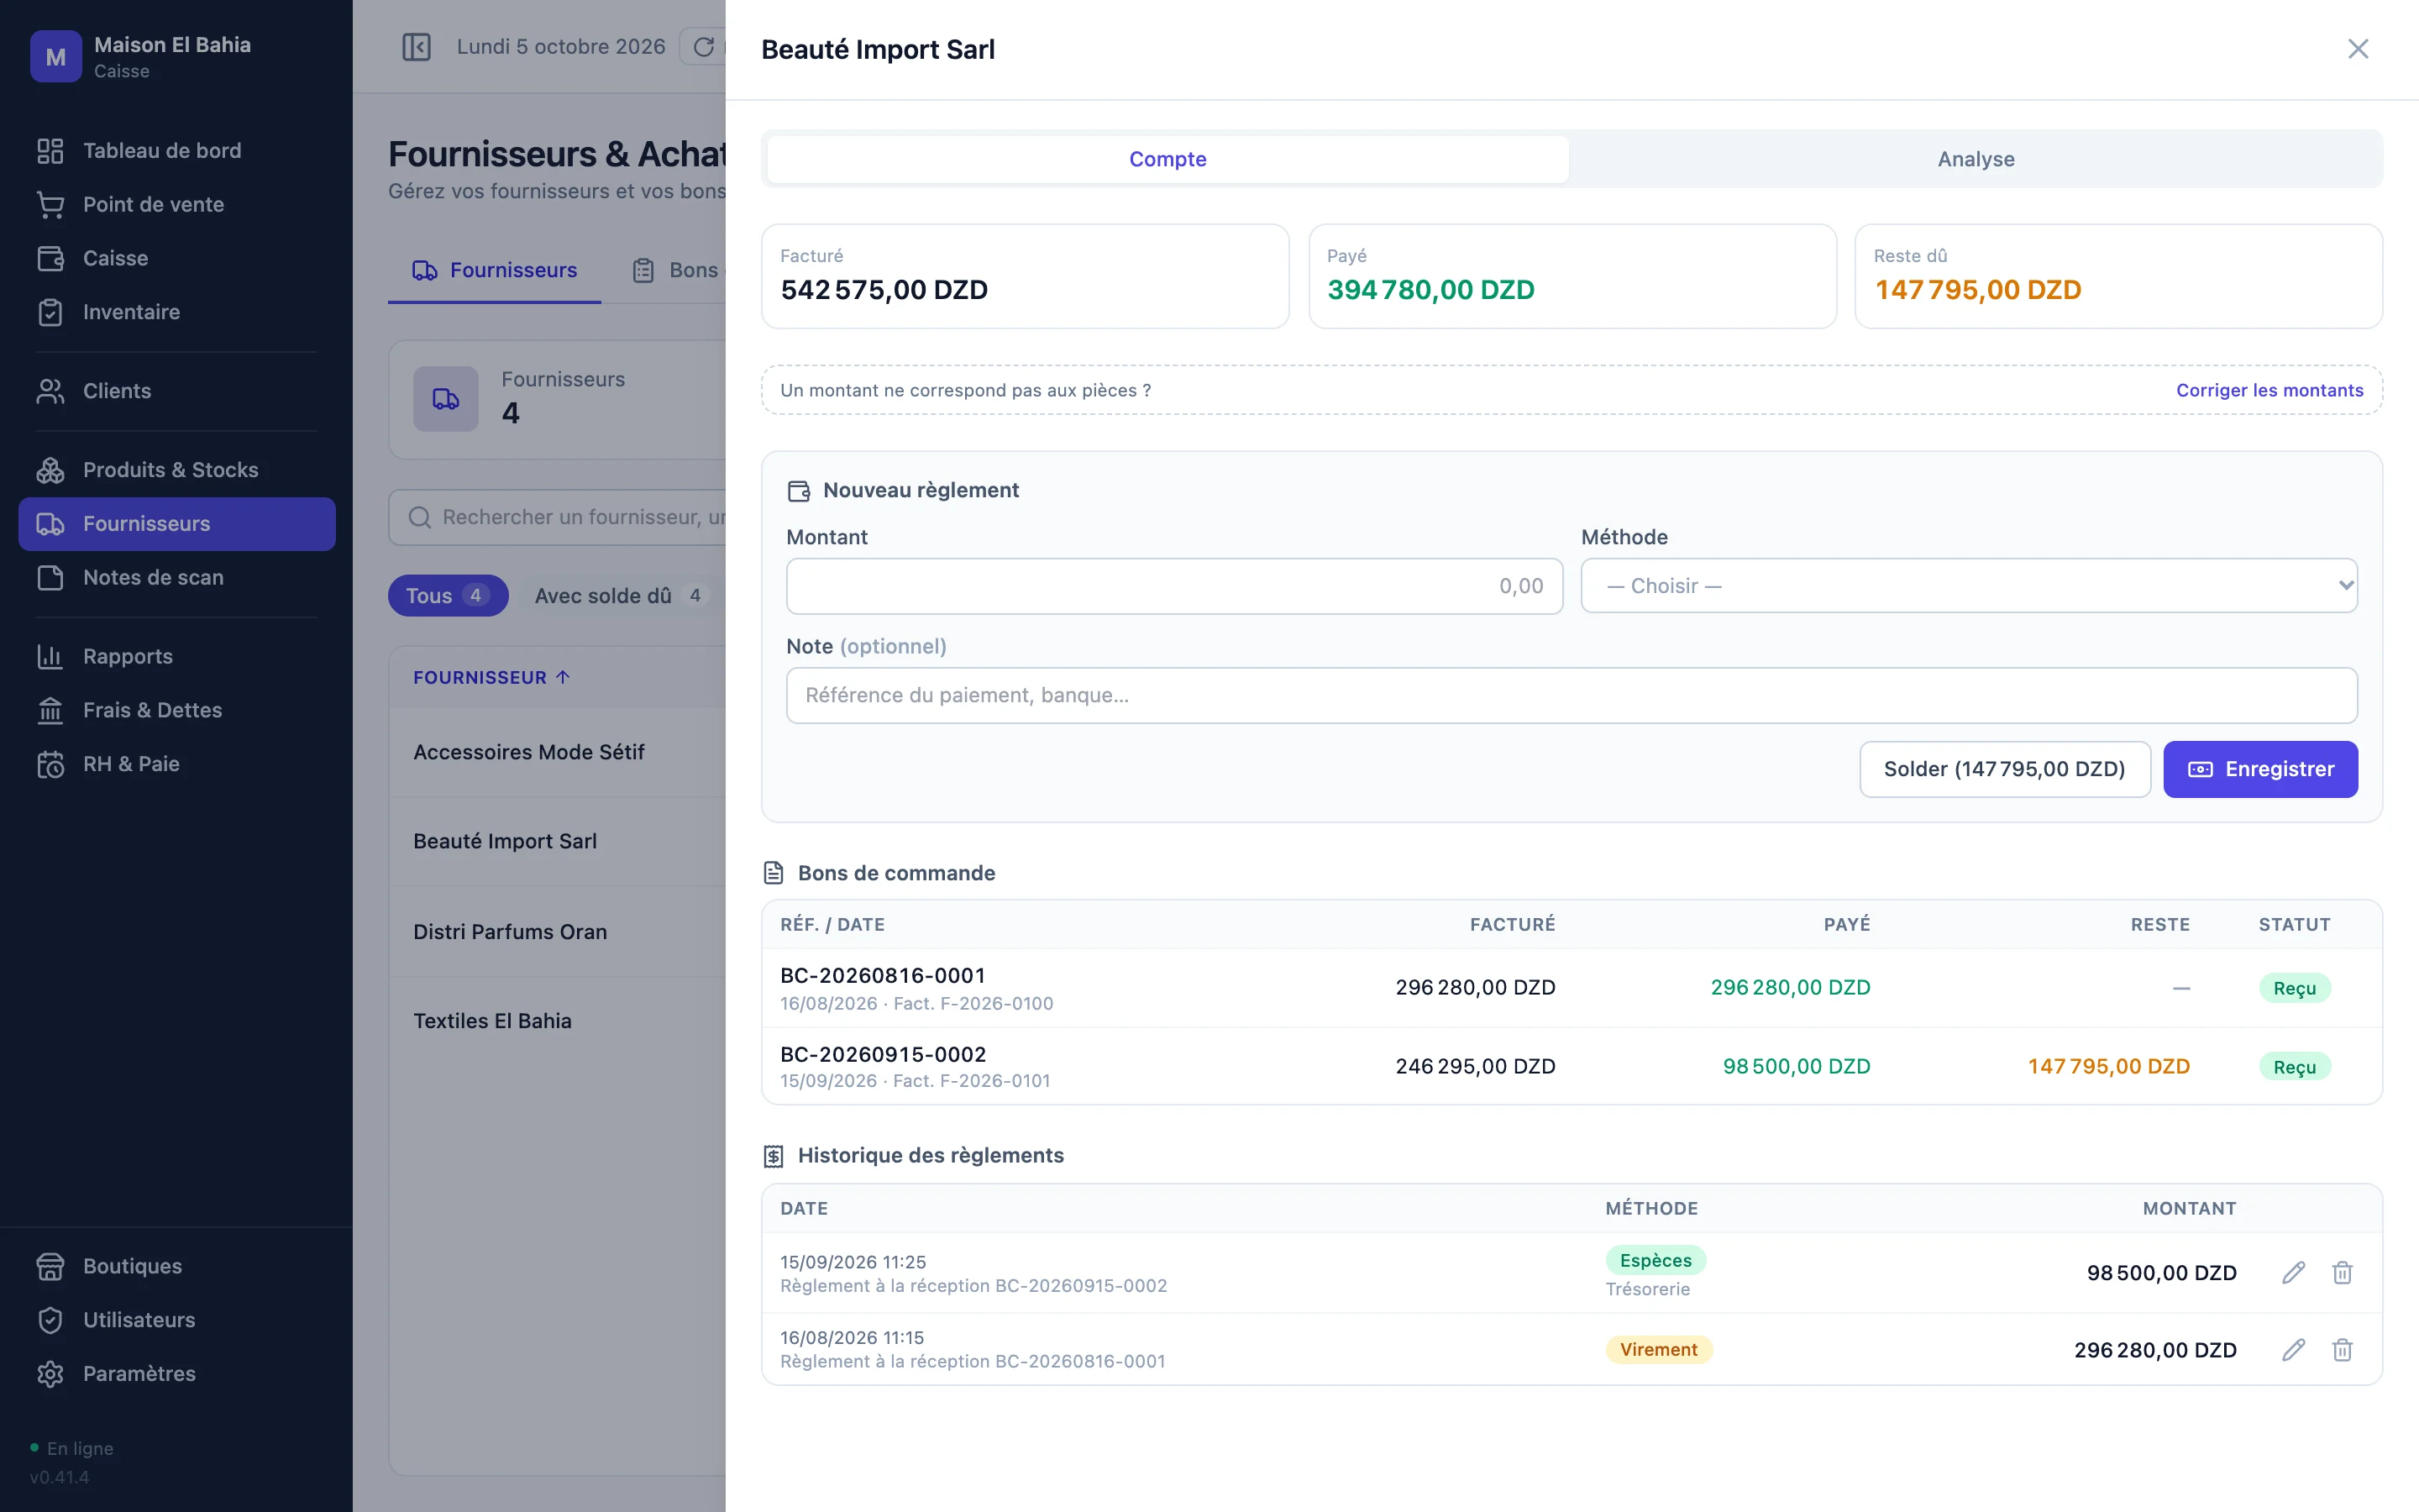2419x1512 pixels.
Task: Delete the 98 500,00 DZD payment
Action: point(2342,1272)
